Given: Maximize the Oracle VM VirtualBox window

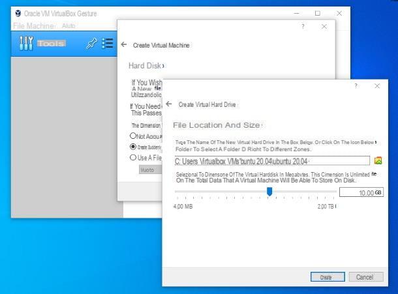Looking at the screenshot, I should (318, 13).
